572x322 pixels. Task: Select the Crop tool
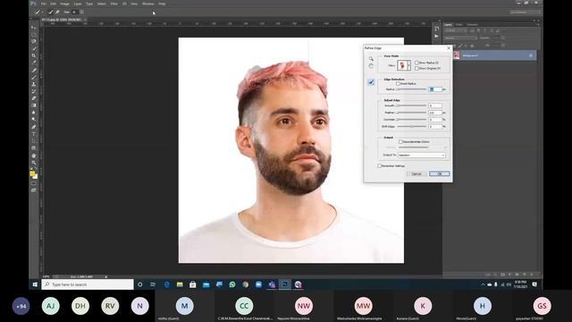pyautogui.click(x=34, y=55)
